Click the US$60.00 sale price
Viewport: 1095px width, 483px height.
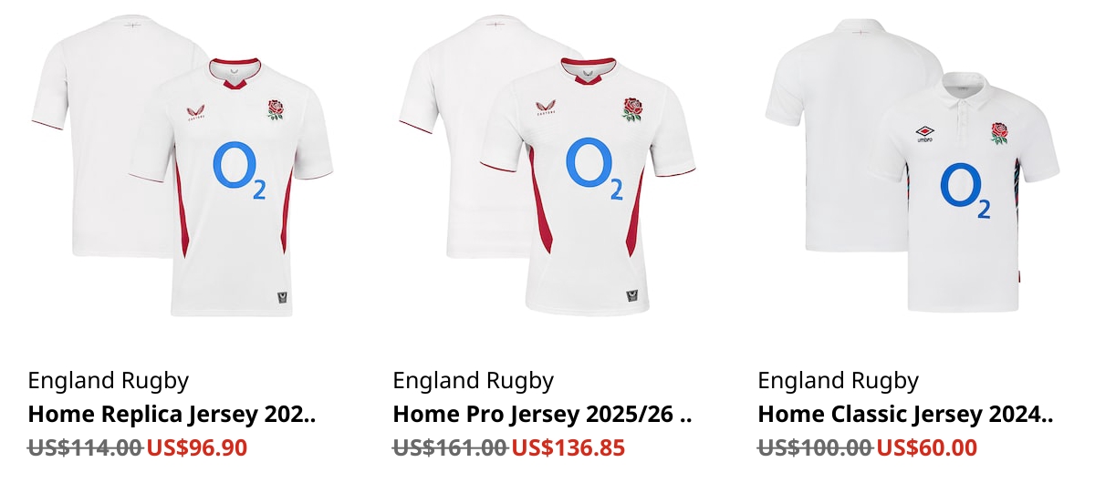(926, 447)
